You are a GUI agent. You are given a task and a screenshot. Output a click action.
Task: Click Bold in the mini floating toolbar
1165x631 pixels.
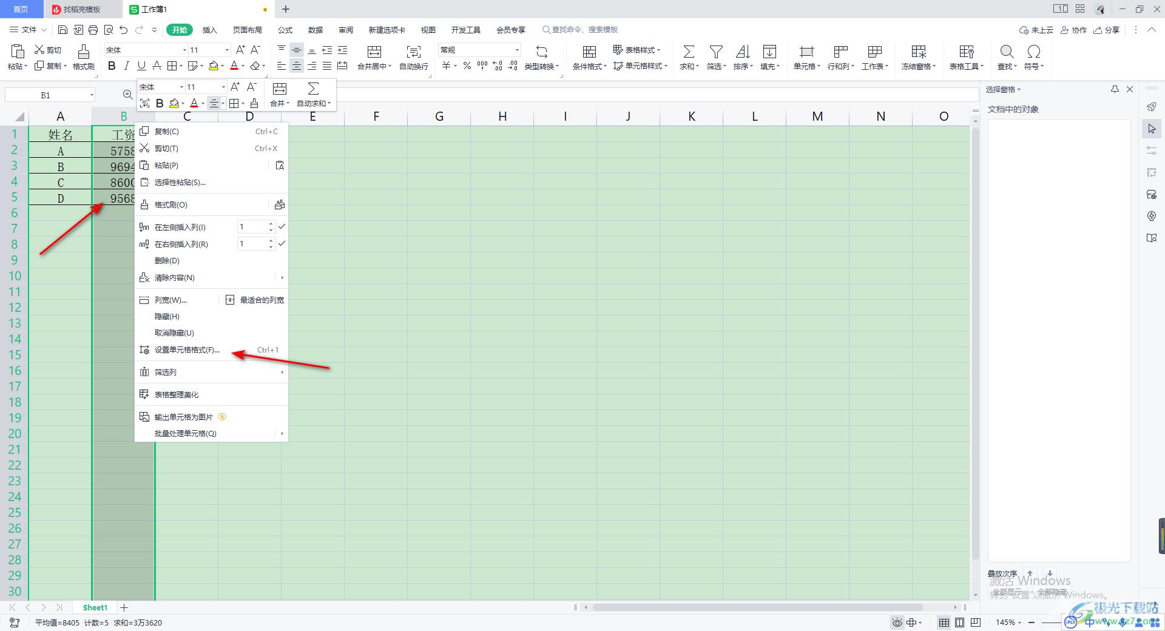point(160,103)
